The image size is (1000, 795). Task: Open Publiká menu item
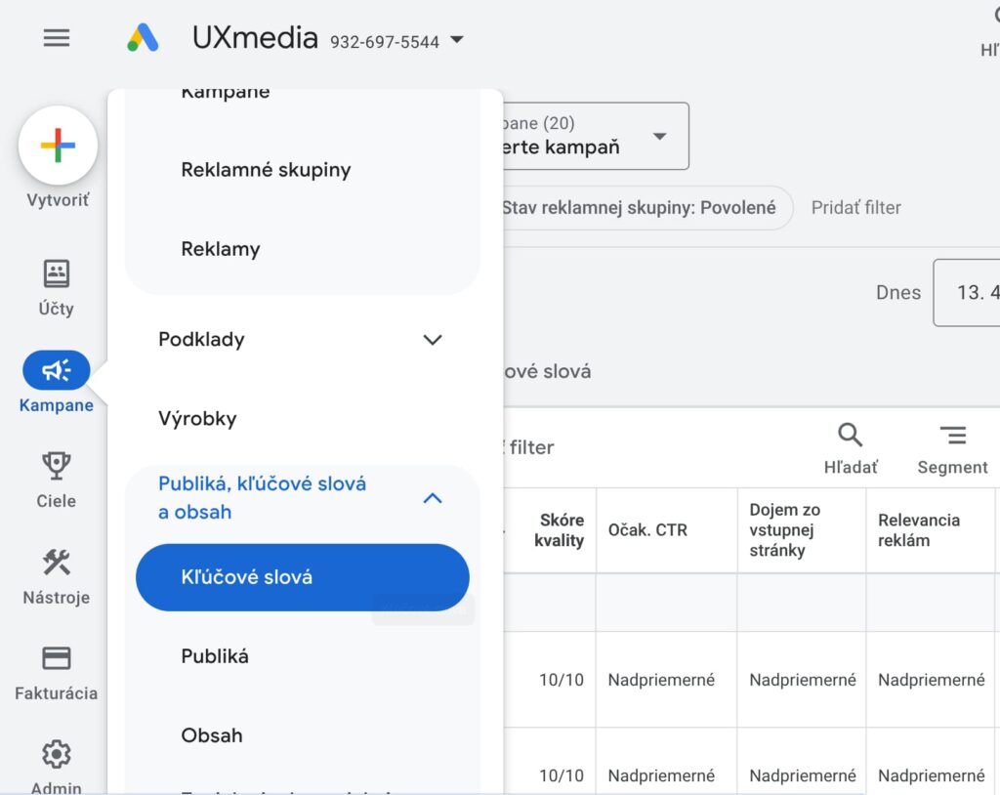tap(215, 656)
